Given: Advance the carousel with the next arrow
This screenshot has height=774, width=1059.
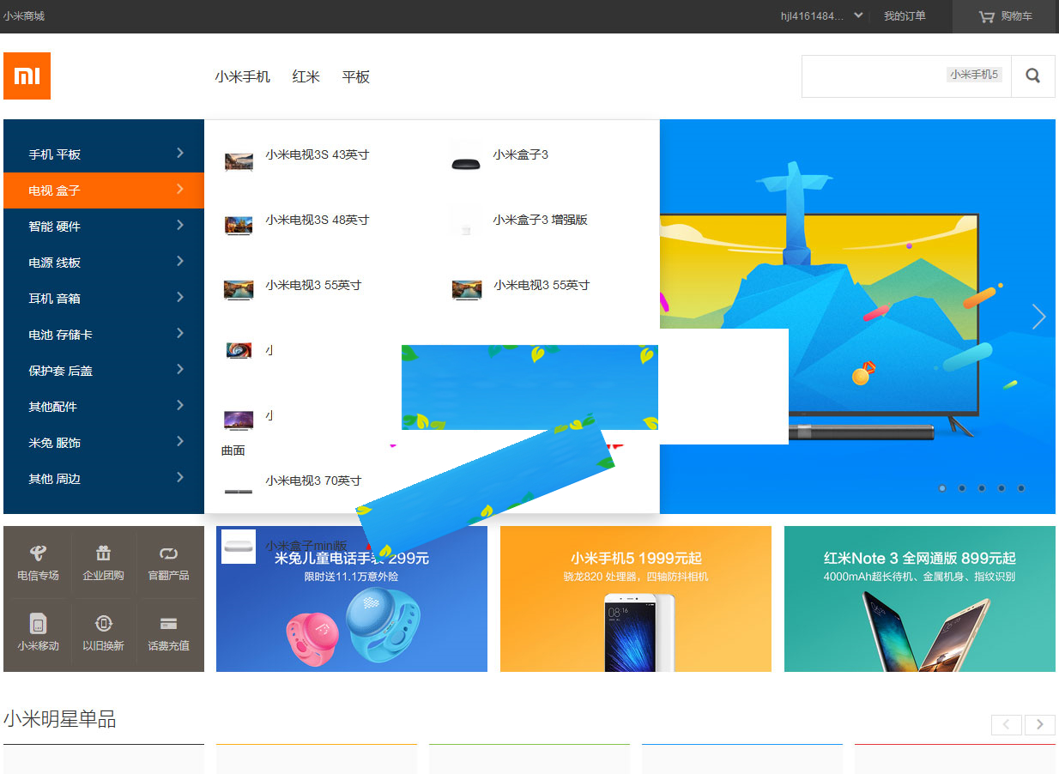Looking at the screenshot, I should pyautogui.click(x=1038, y=317).
